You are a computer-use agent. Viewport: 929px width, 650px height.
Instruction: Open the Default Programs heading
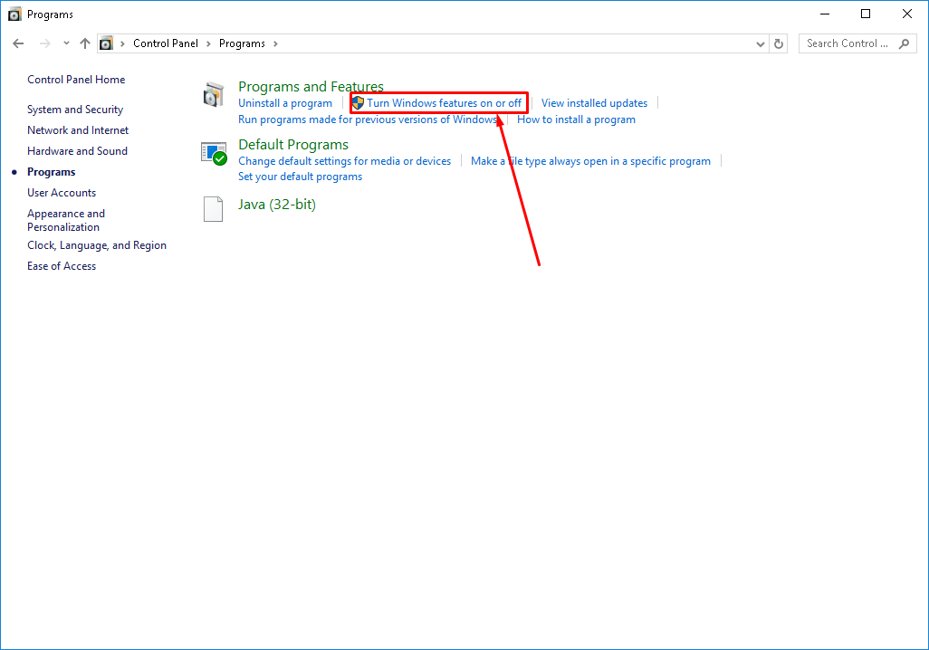(x=293, y=145)
